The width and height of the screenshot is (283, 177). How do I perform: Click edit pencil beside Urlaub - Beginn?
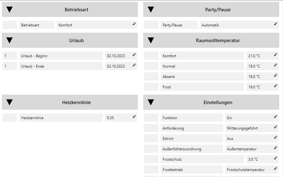134,55
